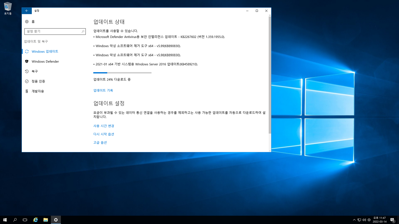Screen dimensions: 399x224
Task: Open the 정품 인증 checkmark icon
Action: coord(27,81)
